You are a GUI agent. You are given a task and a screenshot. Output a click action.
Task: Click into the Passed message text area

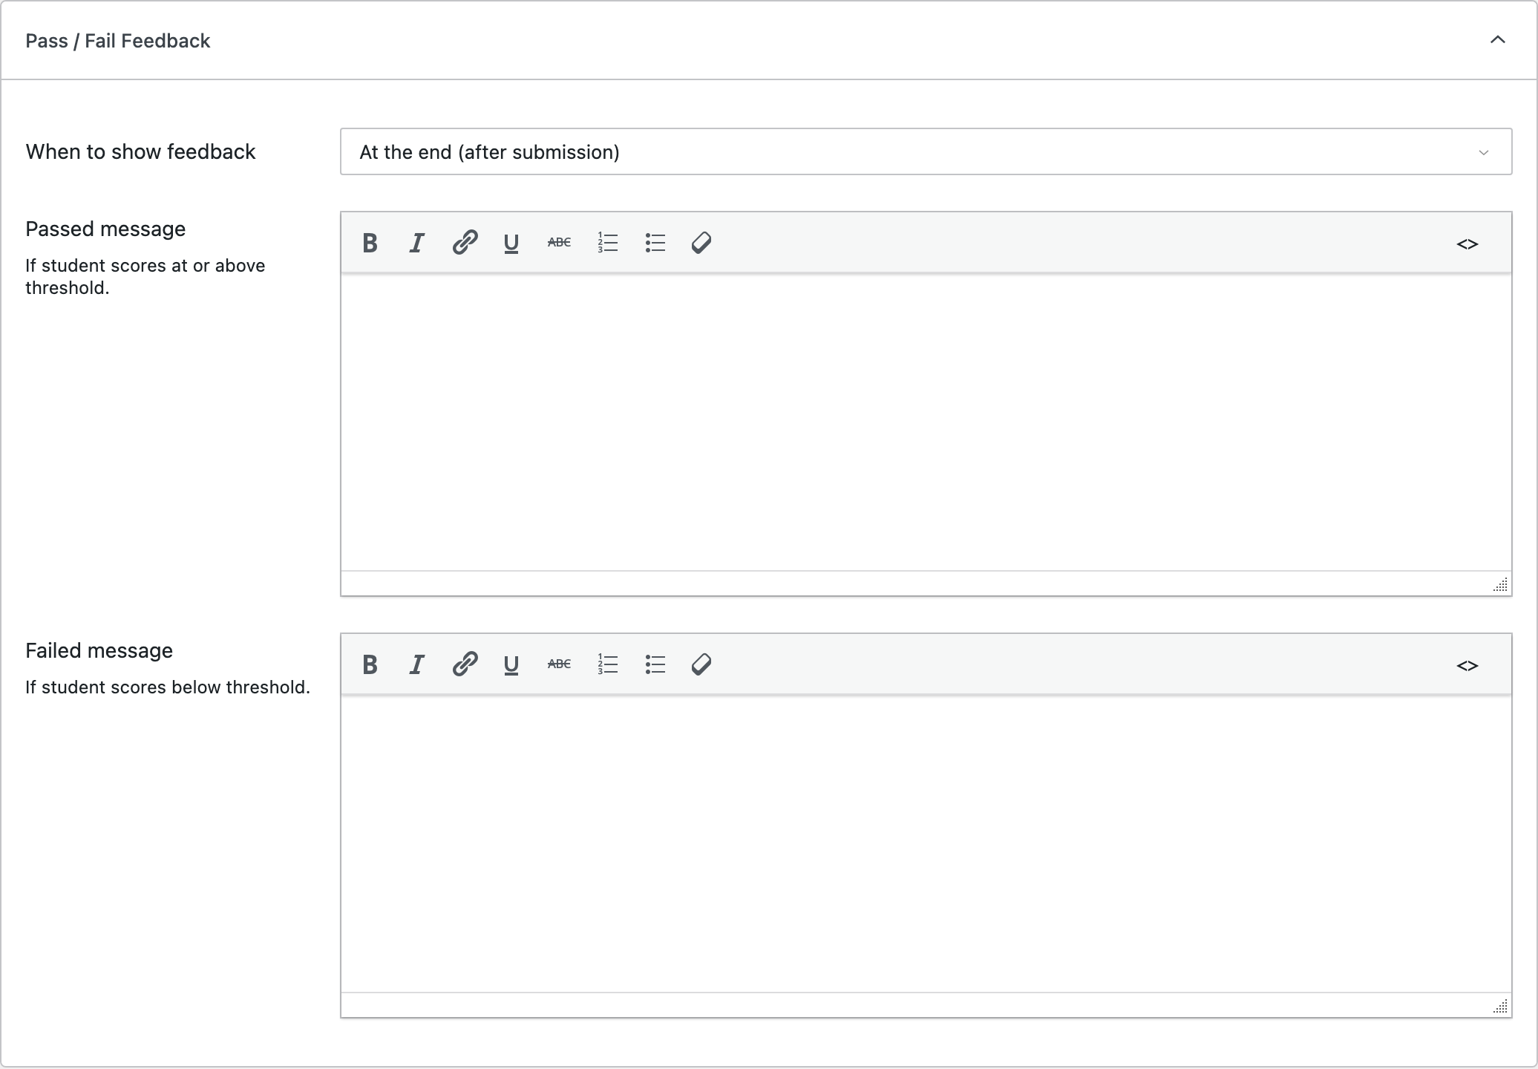click(926, 422)
